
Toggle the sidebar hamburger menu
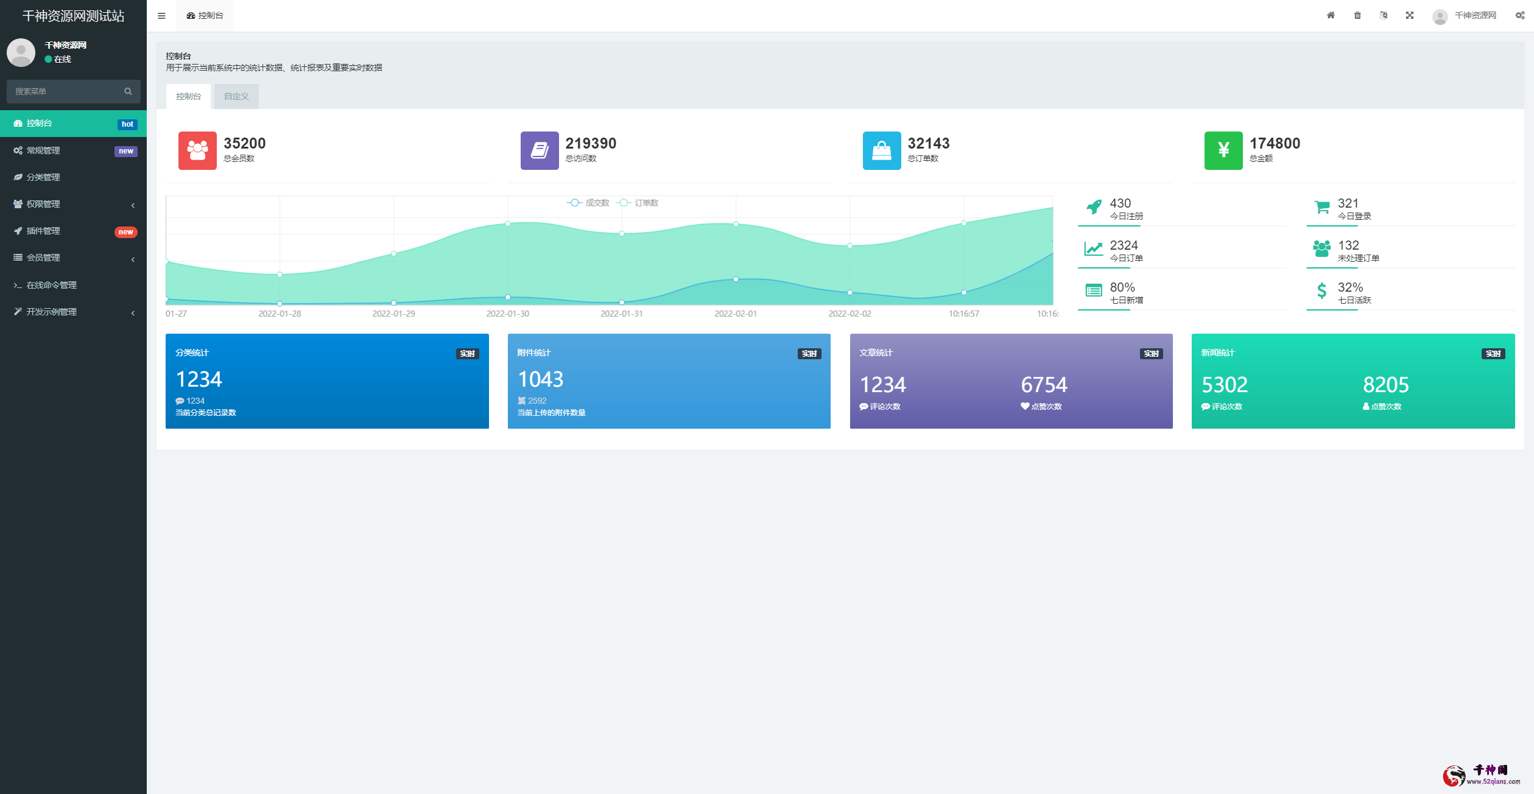(x=161, y=16)
